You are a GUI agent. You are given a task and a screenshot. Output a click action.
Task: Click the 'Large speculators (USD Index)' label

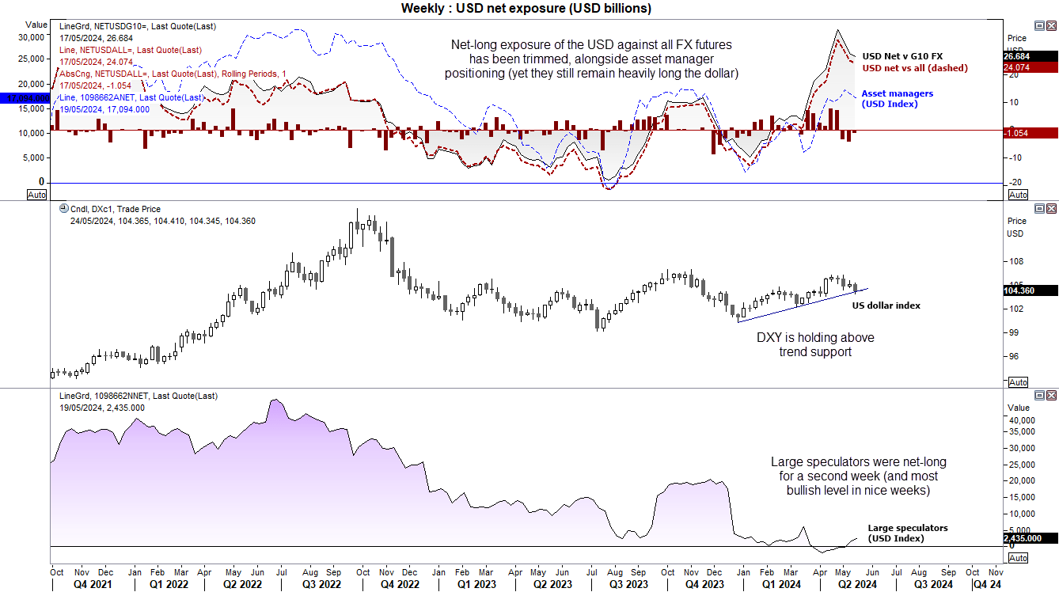point(907,533)
